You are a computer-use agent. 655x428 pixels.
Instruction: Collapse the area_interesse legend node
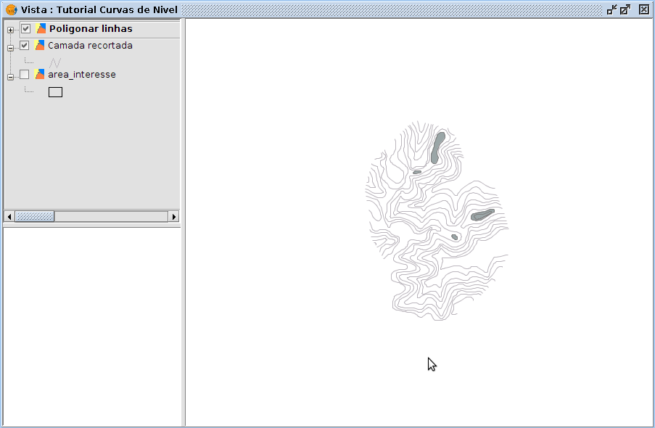pyautogui.click(x=11, y=77)
